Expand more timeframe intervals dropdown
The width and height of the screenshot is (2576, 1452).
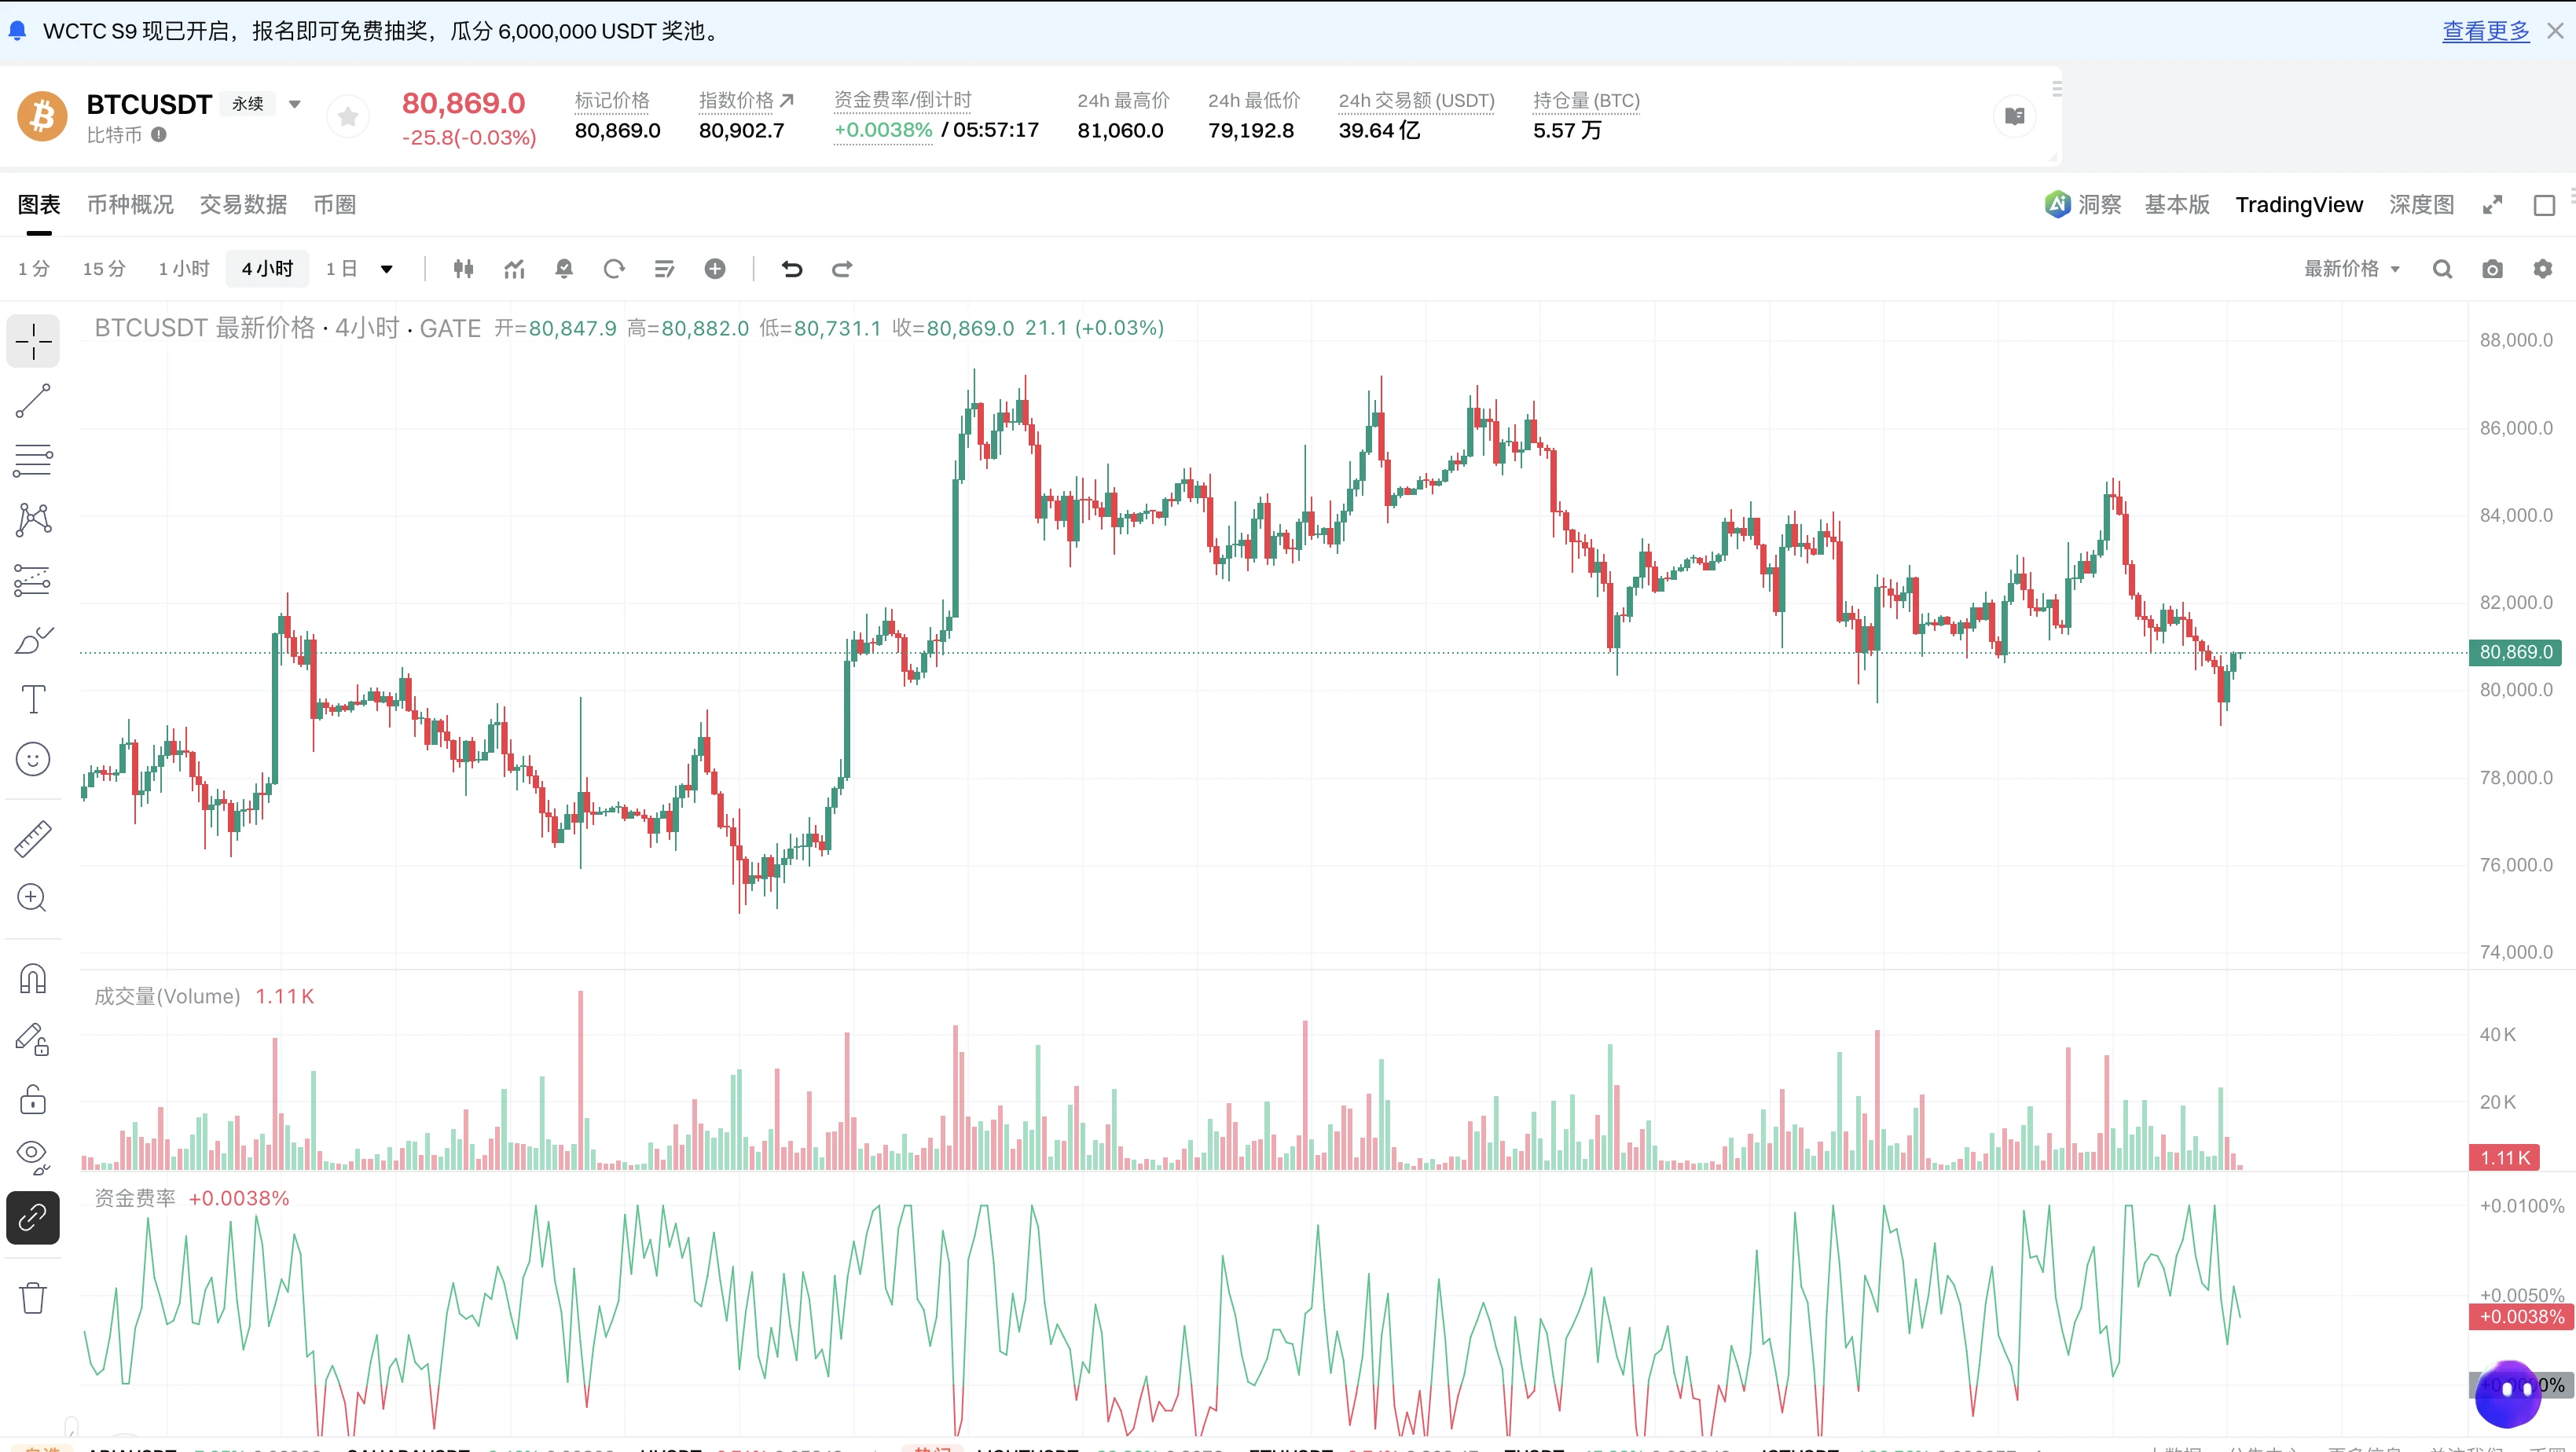(x=387, y=269)
